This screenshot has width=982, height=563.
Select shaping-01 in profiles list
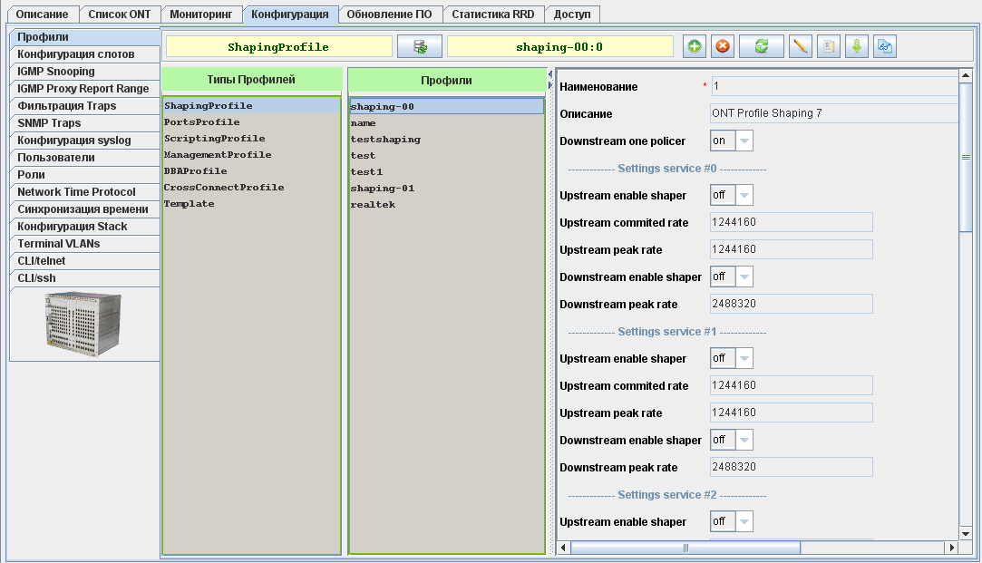(446, 189)
